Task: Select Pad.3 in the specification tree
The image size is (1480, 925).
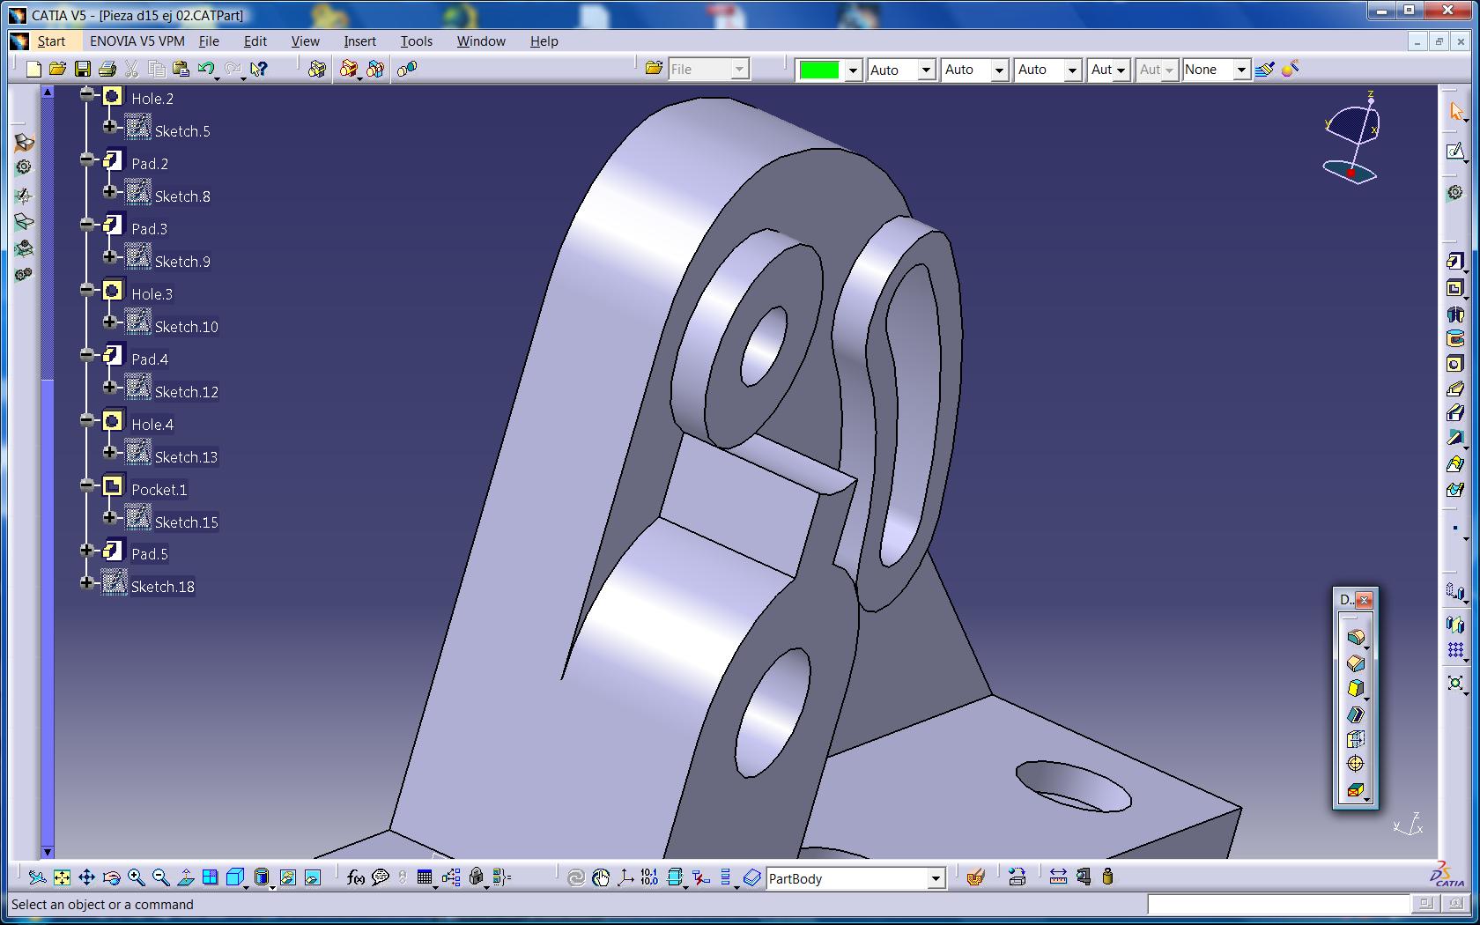Action: pos(150,229)
